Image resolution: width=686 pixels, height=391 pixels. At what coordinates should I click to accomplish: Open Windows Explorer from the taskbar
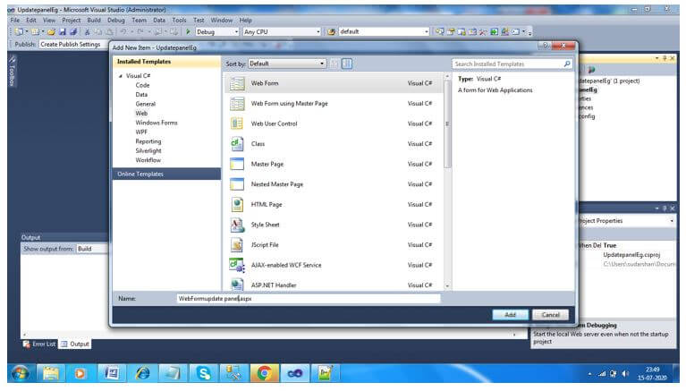51,373
